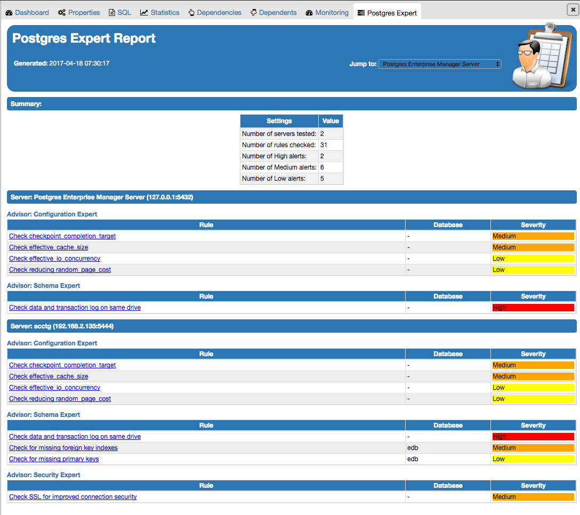
Task: Click the Postgres Enterprise Manager Server section header
Action: [292, 197]
